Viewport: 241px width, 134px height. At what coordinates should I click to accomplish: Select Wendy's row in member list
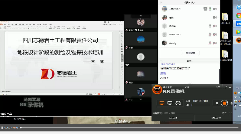coord(189,43)
